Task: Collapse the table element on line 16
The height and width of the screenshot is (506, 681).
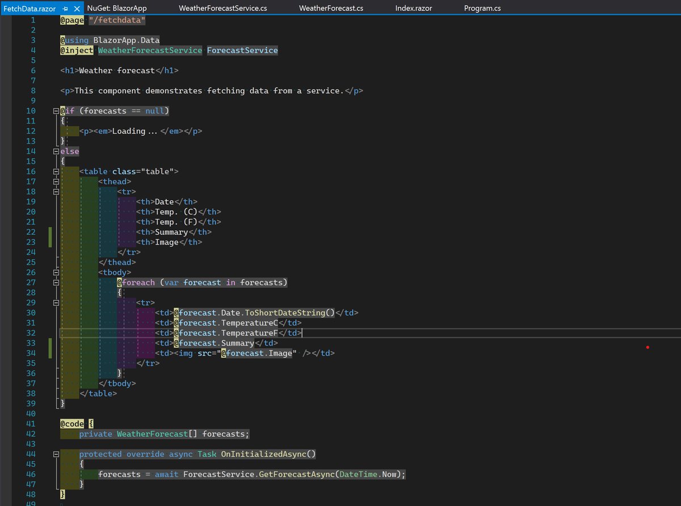Action: pyautogui.click(x=56, y=171)
